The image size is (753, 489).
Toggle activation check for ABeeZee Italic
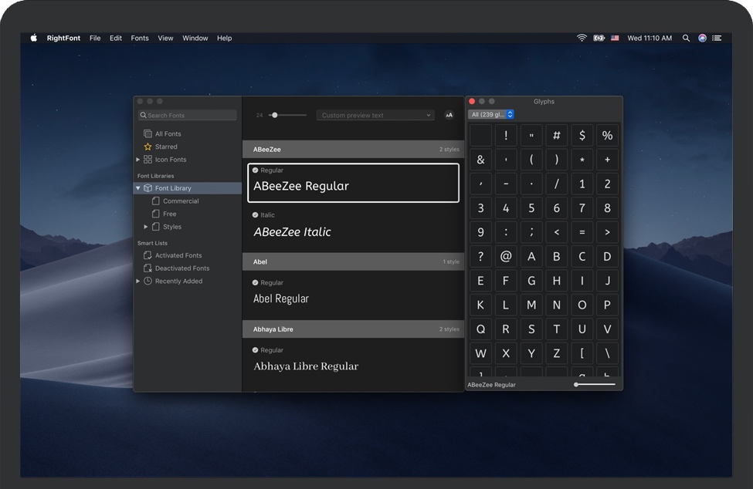pos(256,215)
